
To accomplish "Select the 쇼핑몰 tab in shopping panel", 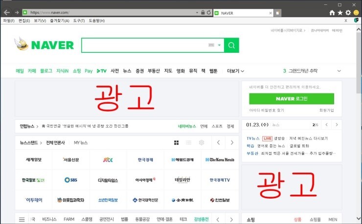I will point(315,220).
